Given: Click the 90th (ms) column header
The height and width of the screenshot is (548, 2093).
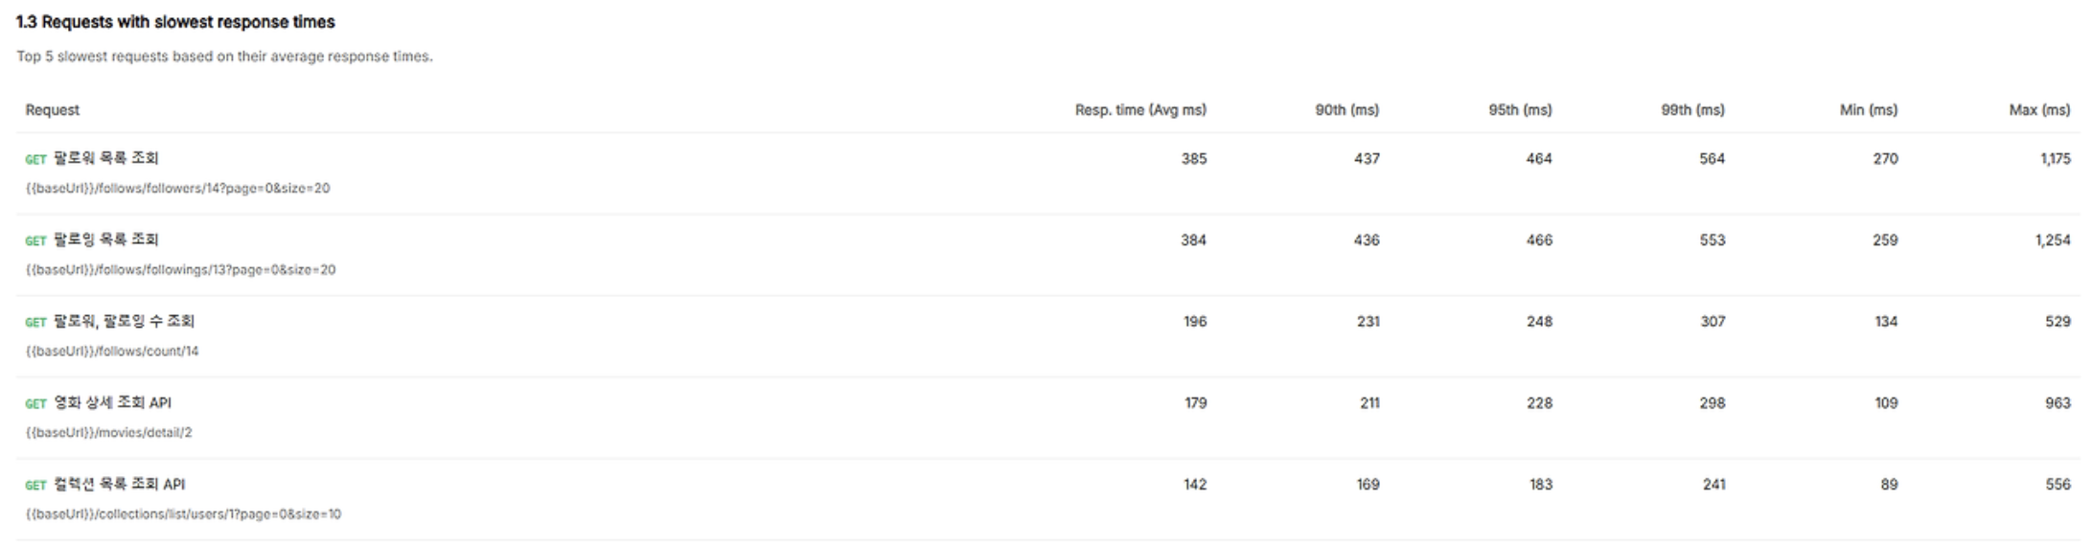Looking at the screenshot, I should tap(1346, 110).
